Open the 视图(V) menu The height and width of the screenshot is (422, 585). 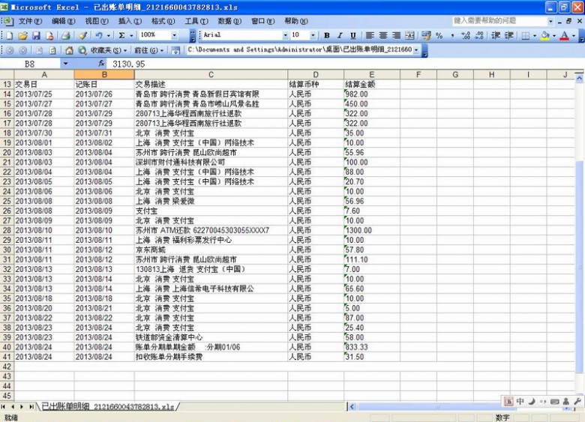97,21
